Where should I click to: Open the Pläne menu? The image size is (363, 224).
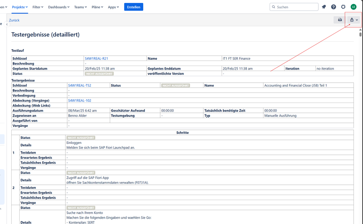click(x=97, y=7)
